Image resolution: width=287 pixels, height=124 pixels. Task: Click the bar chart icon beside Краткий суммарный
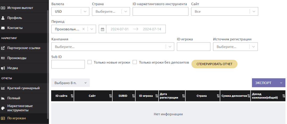3,88
